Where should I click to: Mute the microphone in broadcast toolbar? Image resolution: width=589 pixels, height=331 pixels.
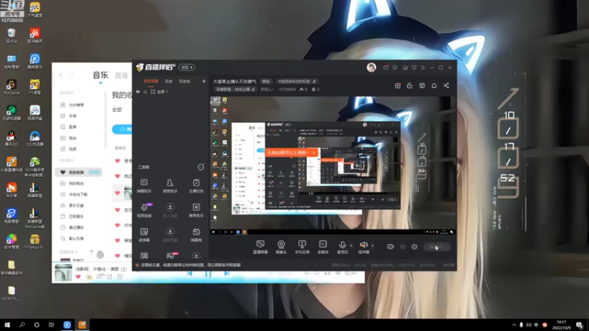click(342, 247)
